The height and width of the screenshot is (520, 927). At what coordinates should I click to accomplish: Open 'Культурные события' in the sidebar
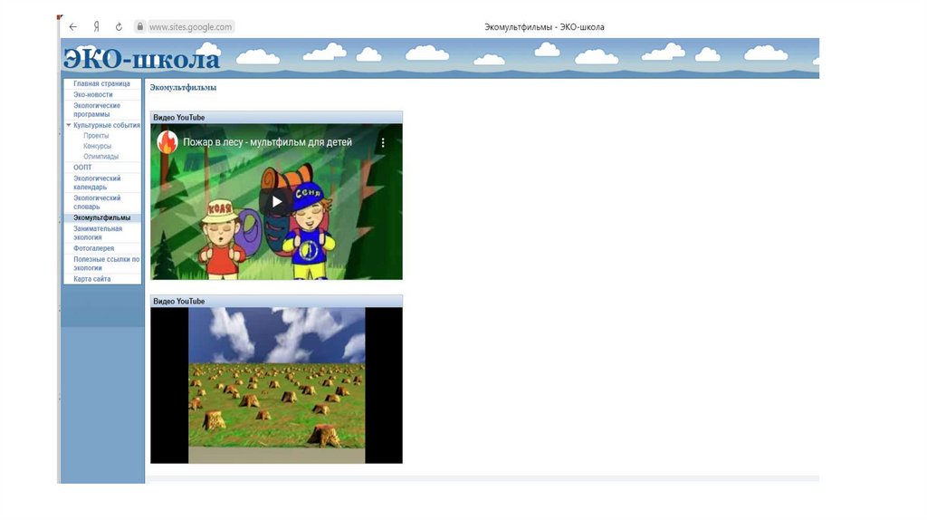click(107, 125)
